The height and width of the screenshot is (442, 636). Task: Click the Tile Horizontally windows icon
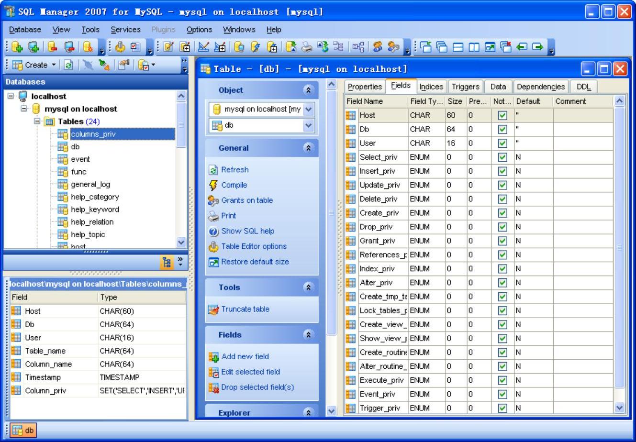[x=458, y=47]
